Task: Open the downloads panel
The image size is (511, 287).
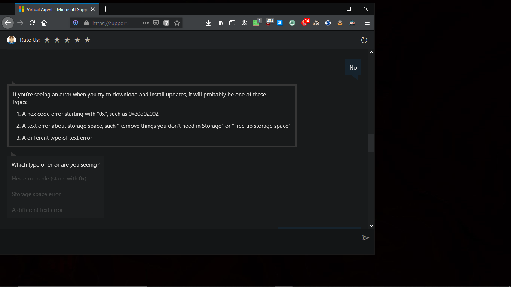Action: pos(208,23)
